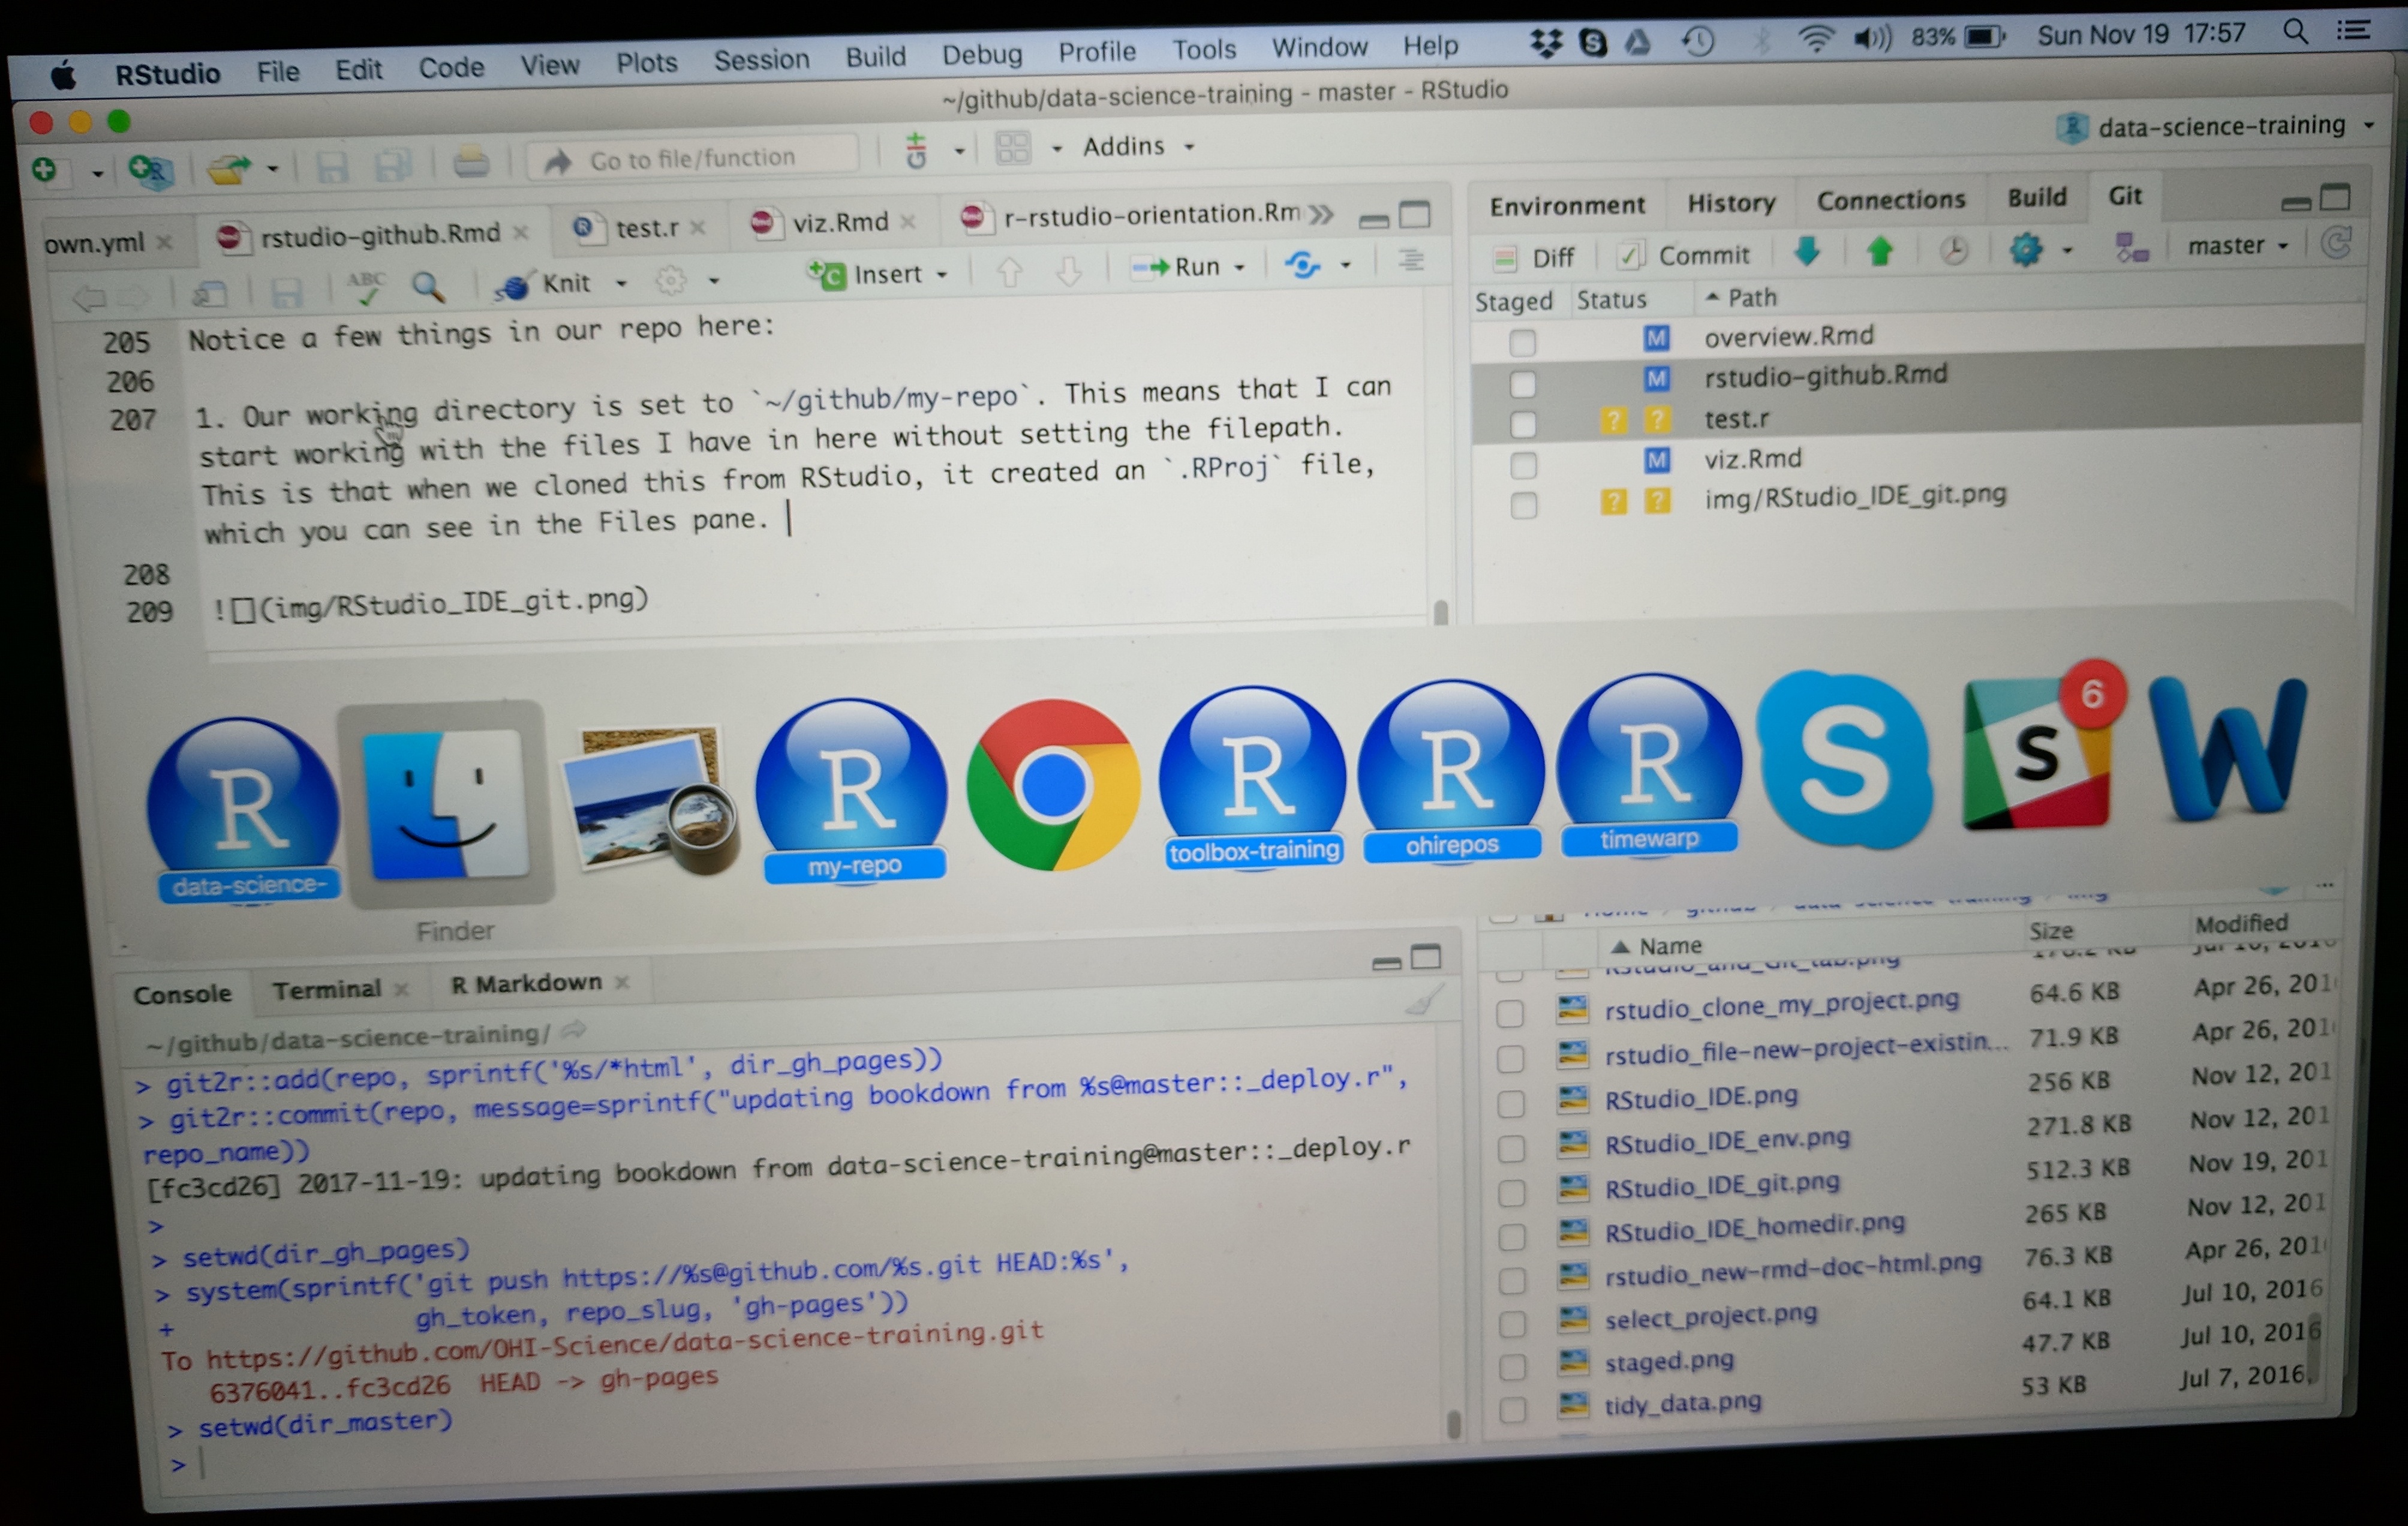
Task: Switch to the Terminal tab
Action: (327, 990)
